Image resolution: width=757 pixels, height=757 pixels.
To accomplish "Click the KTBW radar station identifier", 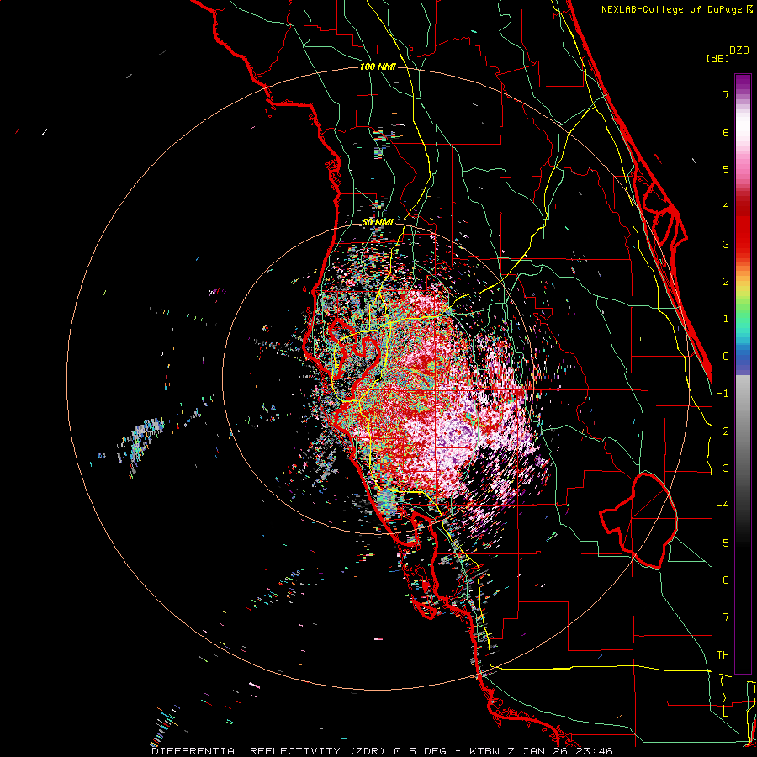I will tap(485, 751).
